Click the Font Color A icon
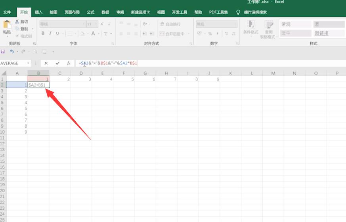The height and width of the screenshot is (222, 346). [93, 34]
